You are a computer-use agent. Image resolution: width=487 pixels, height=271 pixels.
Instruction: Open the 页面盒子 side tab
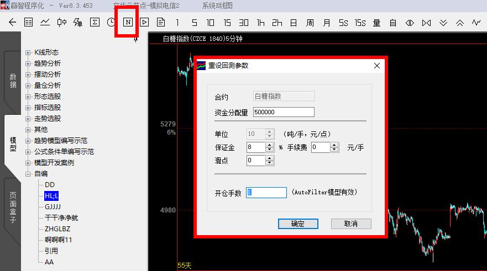point(13,207)
